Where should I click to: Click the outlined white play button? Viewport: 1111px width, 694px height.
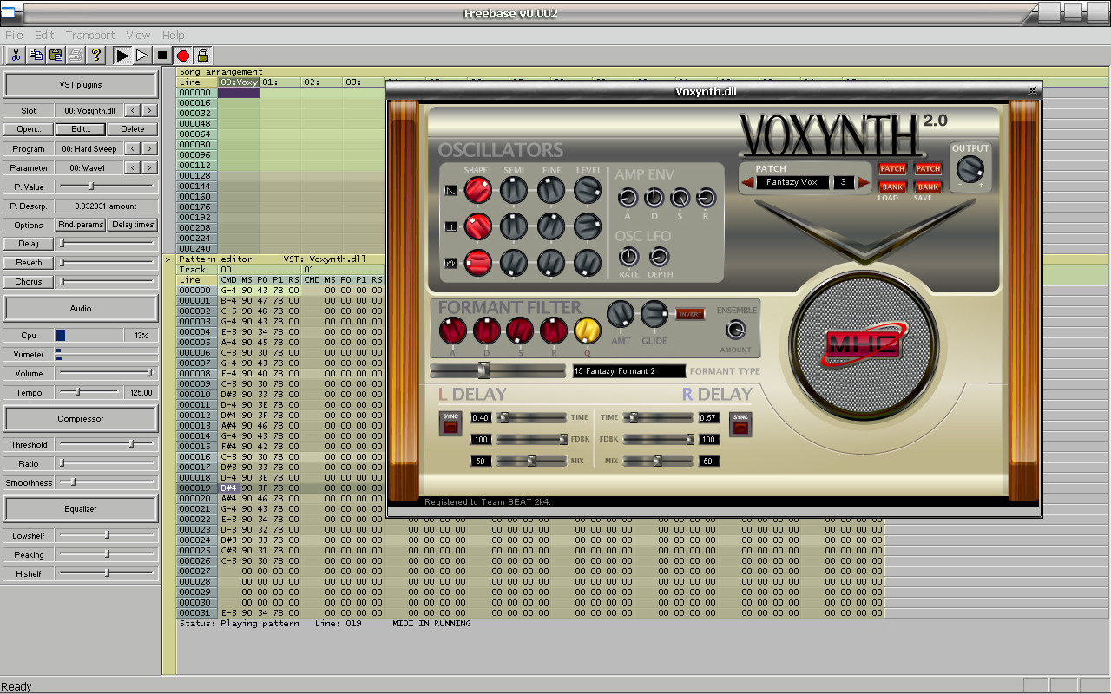click(x=142, y=56)
